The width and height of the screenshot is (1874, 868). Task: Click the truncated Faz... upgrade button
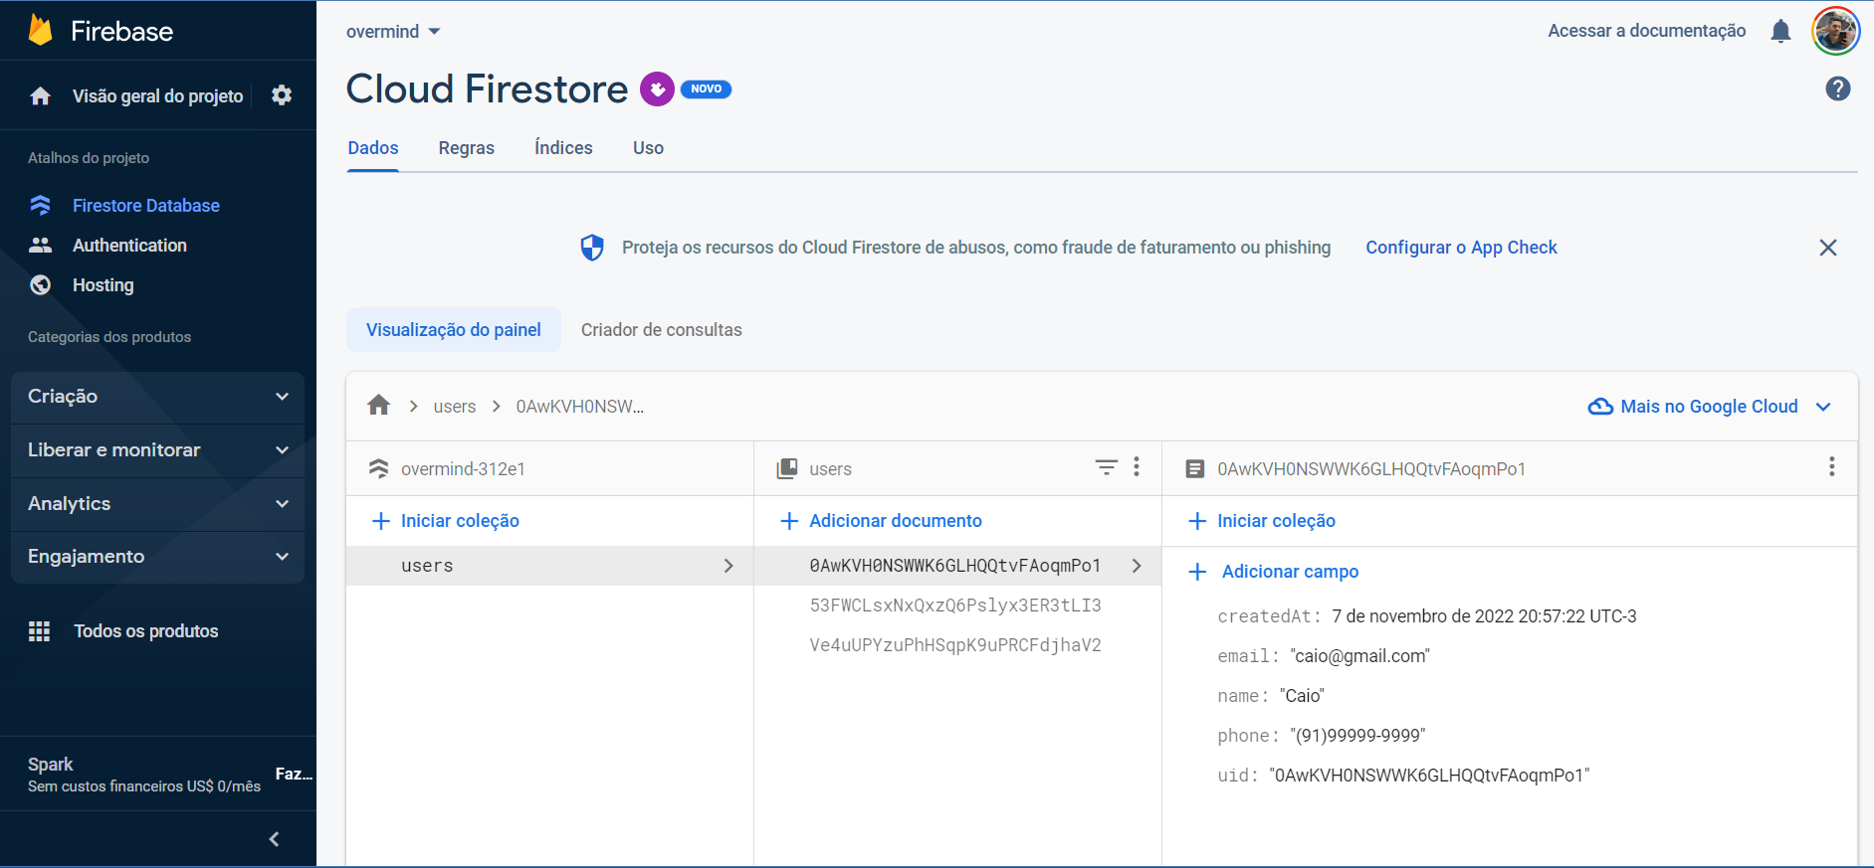click(x=294, y=775)
